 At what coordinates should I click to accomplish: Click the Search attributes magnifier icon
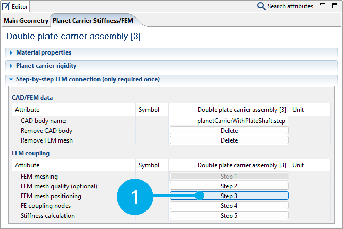(x=262, y=6)
